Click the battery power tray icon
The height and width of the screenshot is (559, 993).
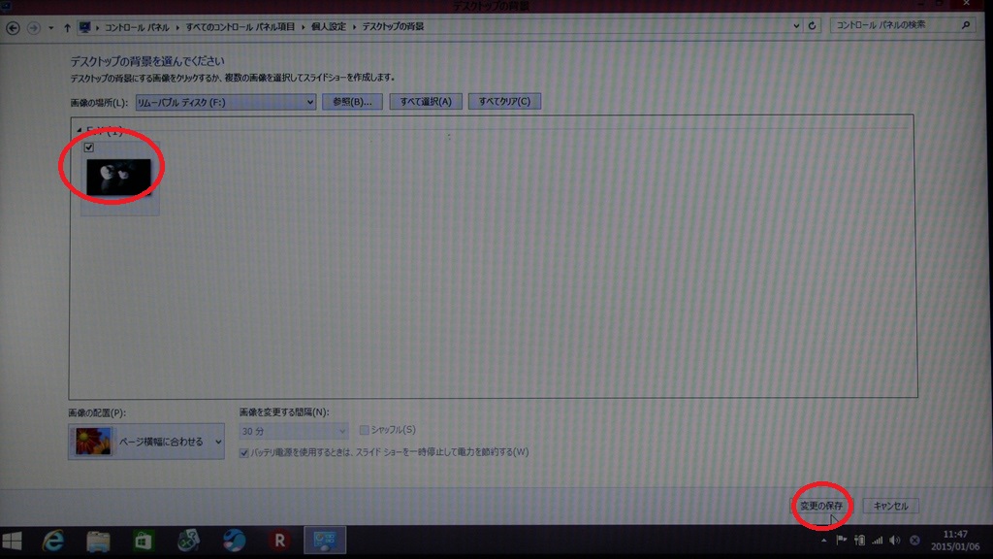[859, 540]
